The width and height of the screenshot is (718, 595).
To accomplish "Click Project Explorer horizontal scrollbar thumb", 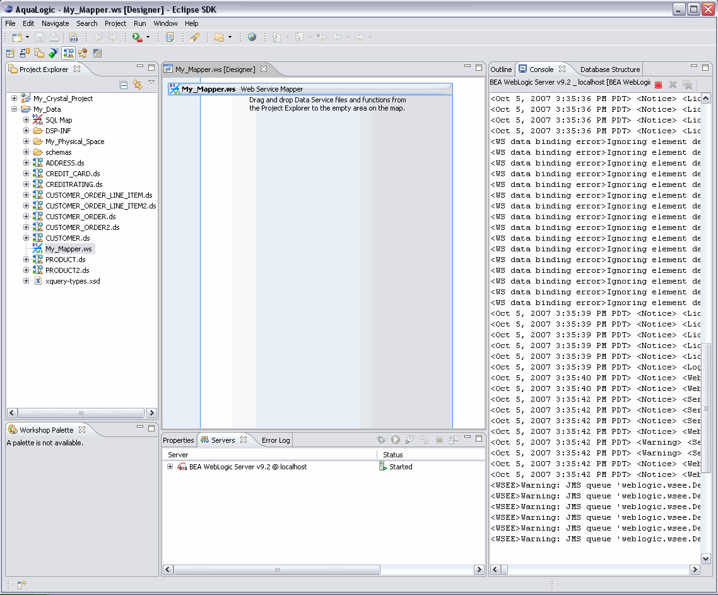I will tap(81, 413).
